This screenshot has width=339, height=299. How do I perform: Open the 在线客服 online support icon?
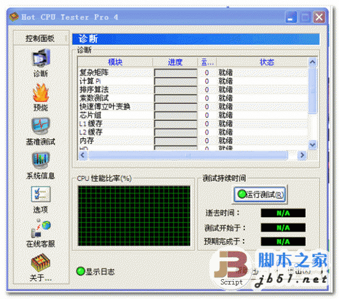(41, 228)
